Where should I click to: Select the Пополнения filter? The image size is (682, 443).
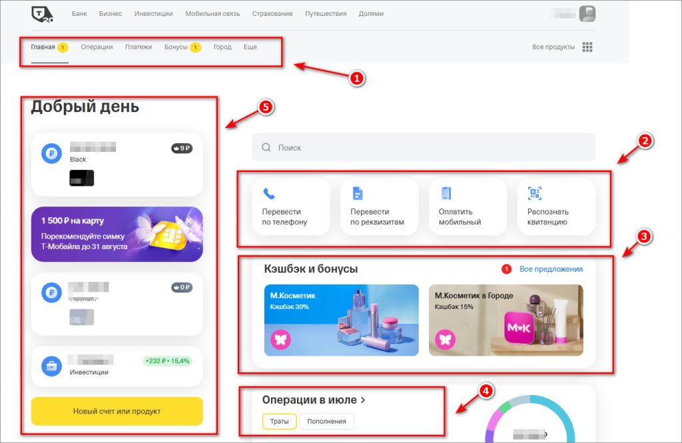326,421
